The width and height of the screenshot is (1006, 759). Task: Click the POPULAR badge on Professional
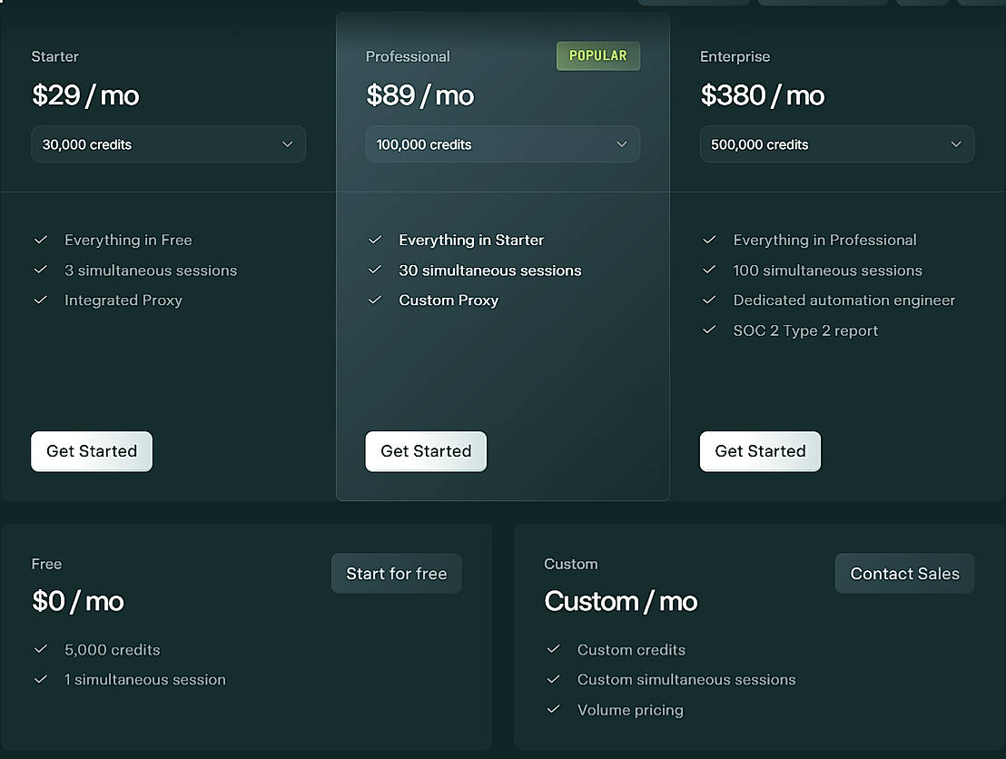tap(597, 55)
